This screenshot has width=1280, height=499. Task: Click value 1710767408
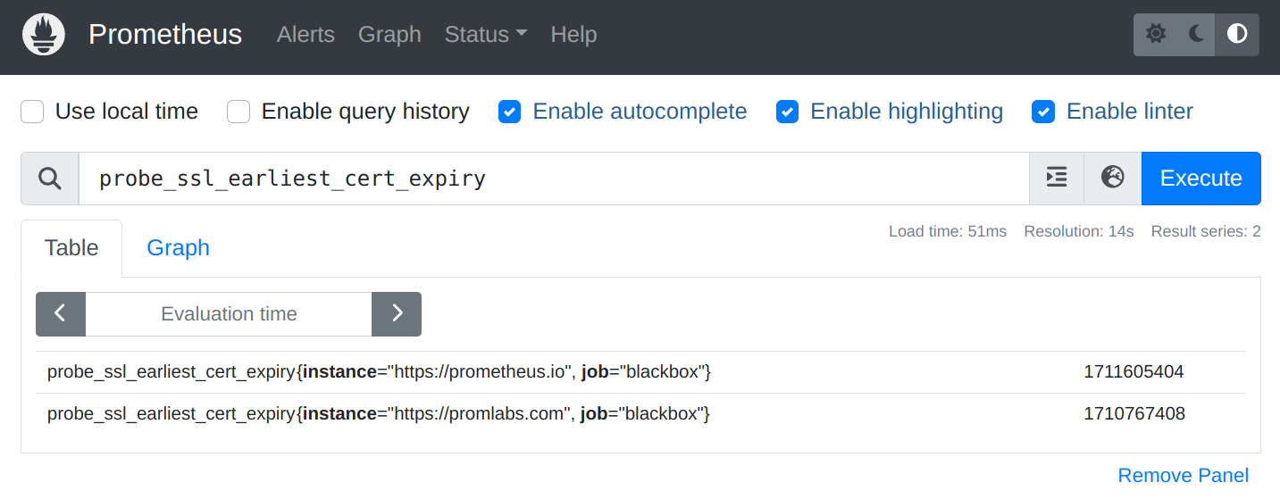(1134, 414)
